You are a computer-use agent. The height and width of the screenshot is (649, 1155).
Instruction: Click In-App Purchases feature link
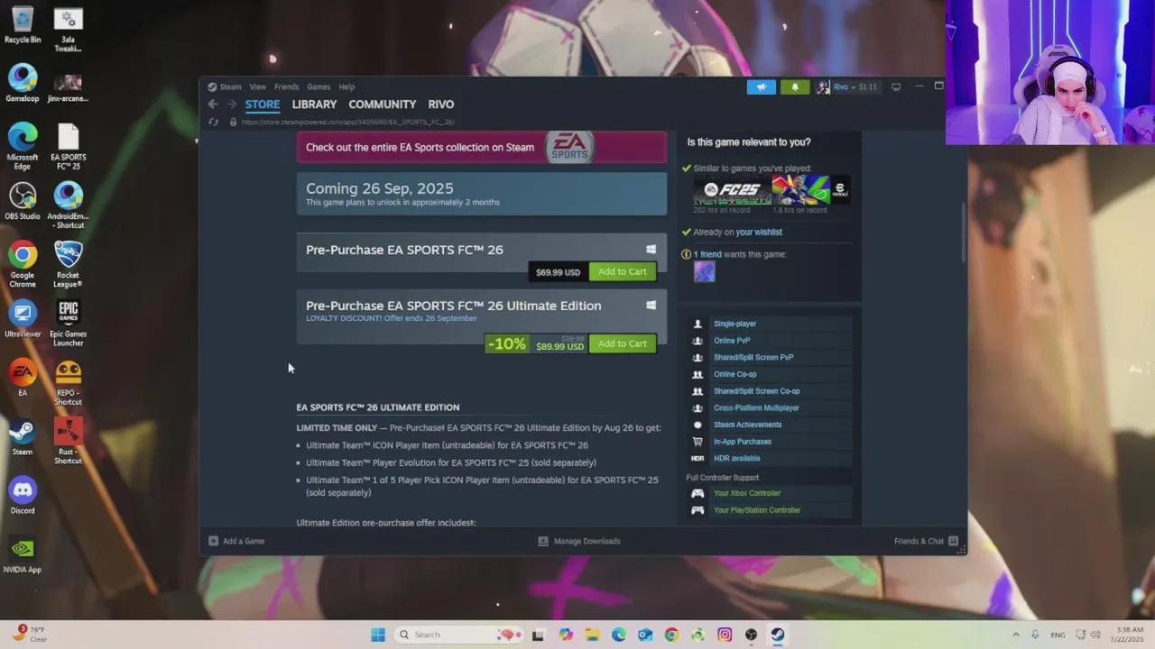coord(743,442)
